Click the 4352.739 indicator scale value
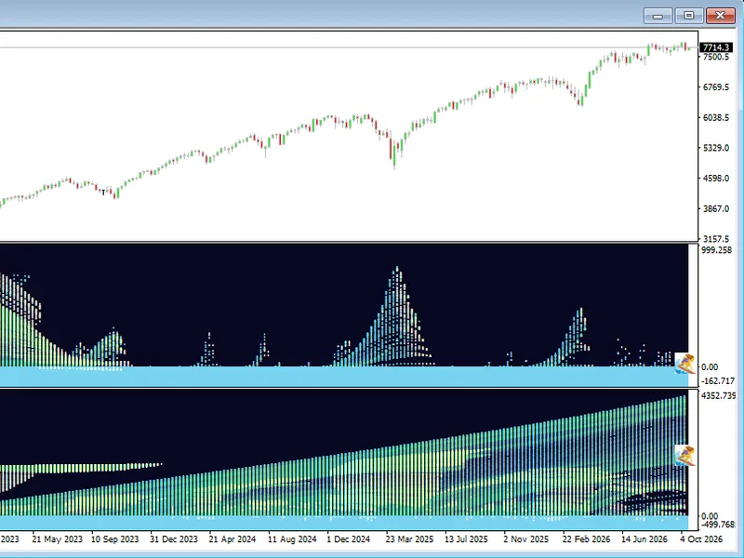The image size is (744, 558). pos(718,396)
